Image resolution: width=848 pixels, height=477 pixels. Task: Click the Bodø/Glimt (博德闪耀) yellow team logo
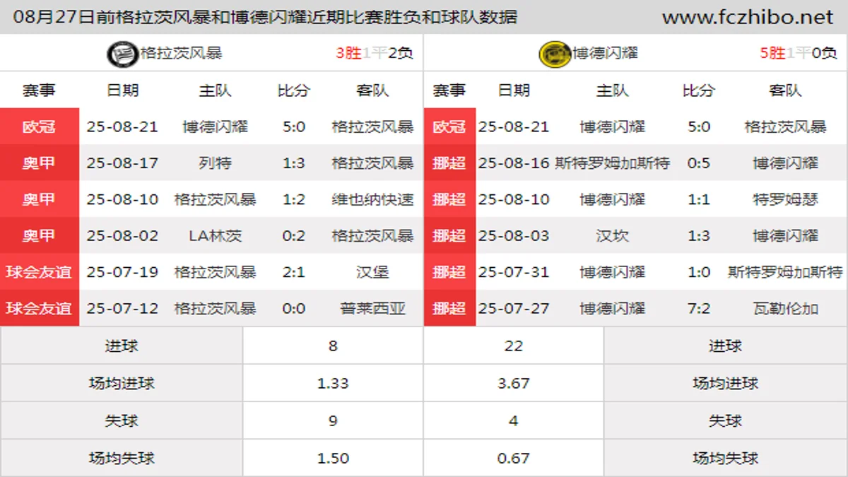(x=555, y=54)
